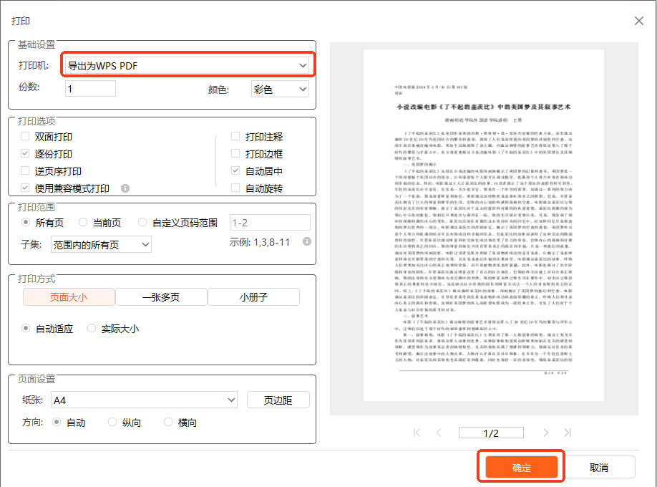
Task: Advance the preview to the next page
Action: 546,433
